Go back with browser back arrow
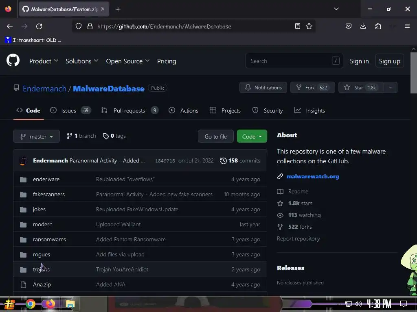Viewport: 417px width, 312px height. [x=10, y=26]
